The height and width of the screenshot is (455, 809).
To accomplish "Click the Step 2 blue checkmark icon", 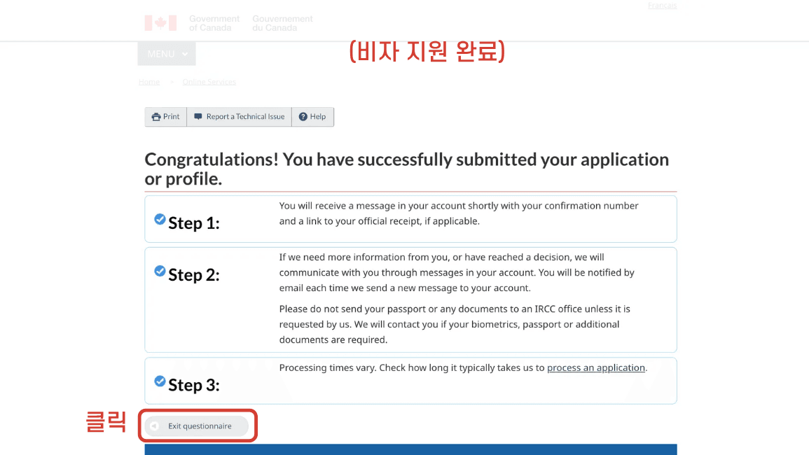I will tap(160, 271).
